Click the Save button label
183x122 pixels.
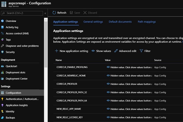coord(77,13)
